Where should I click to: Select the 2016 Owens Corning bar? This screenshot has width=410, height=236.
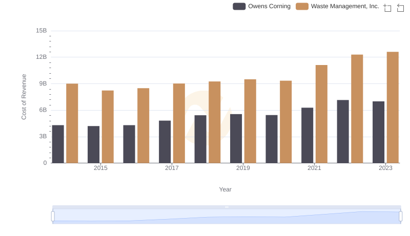[129, 144]
